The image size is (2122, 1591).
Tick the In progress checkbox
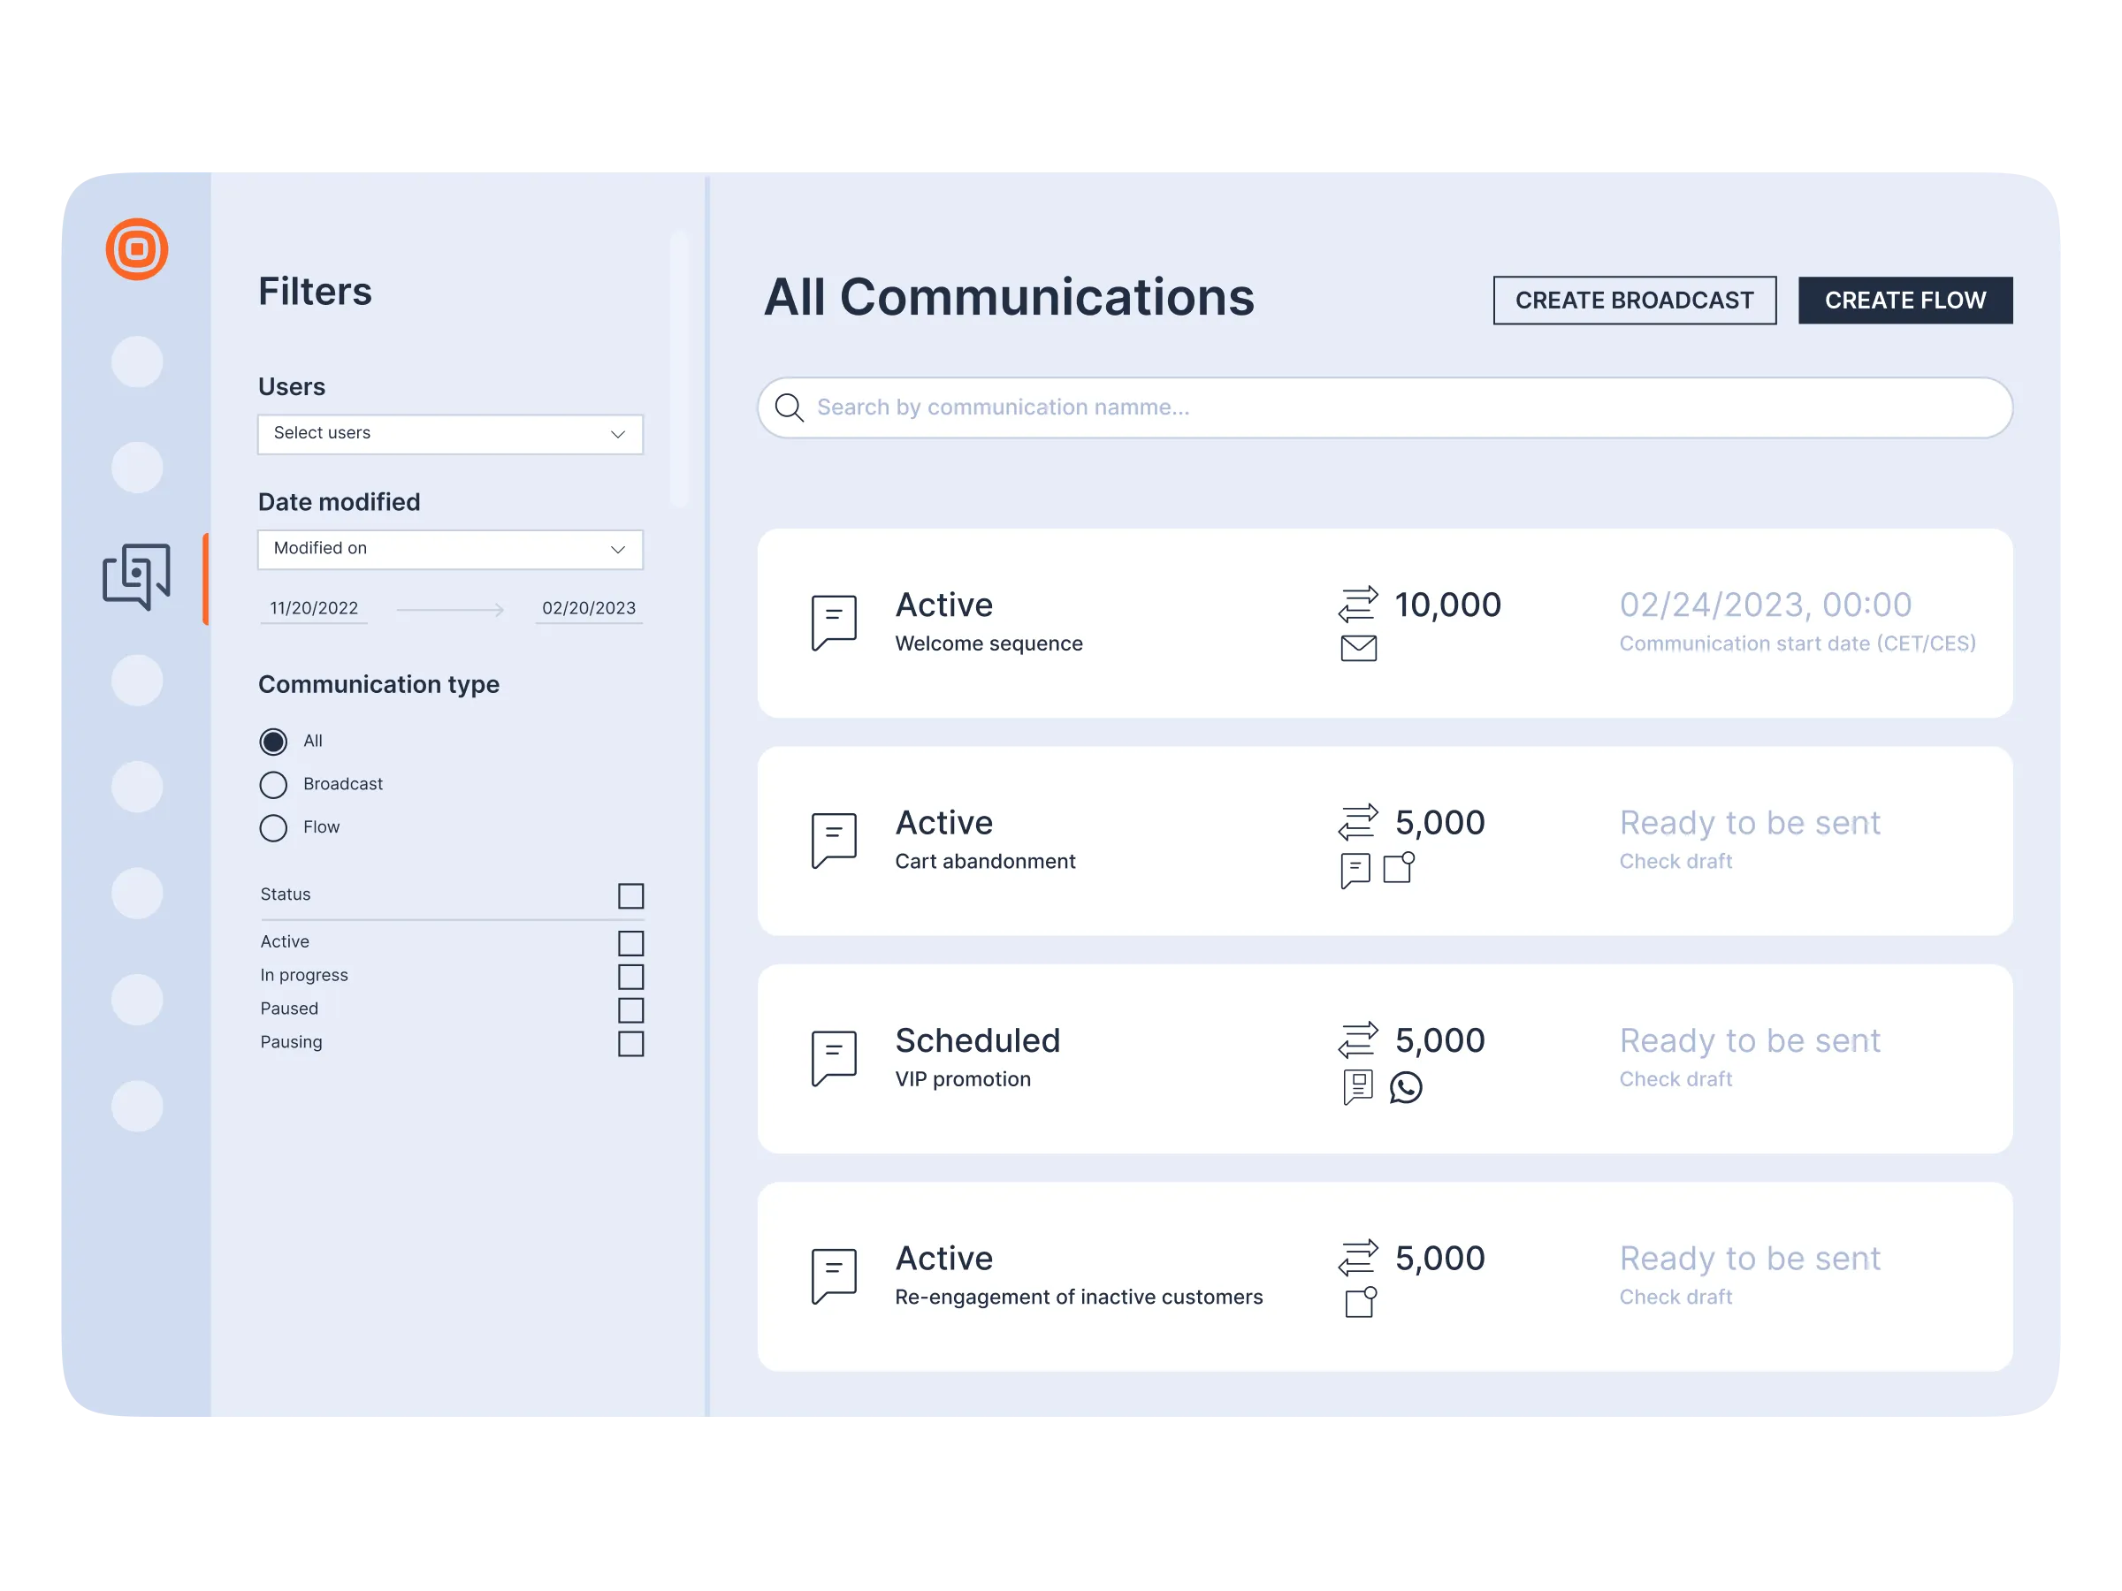(x=630, y=977)
